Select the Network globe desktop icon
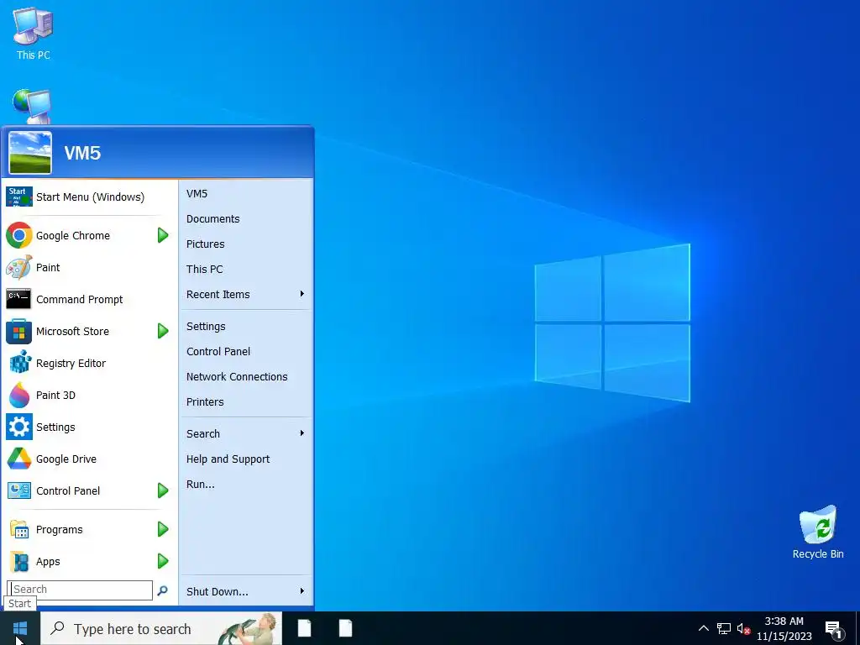This screenshot has height=645, width=860. click(x=32, y=107)
